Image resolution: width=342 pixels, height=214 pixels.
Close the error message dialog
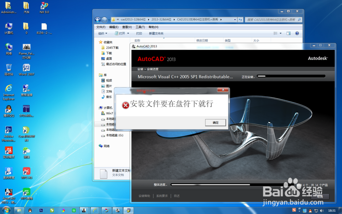tap(223, 90)
